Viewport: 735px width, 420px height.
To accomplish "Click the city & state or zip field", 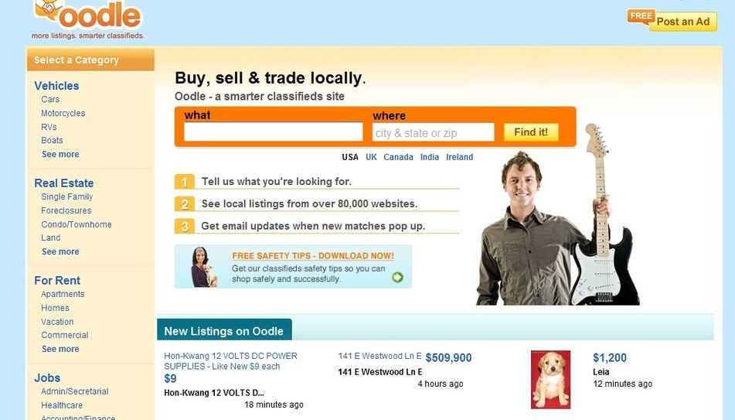I will tap(433, 132).
